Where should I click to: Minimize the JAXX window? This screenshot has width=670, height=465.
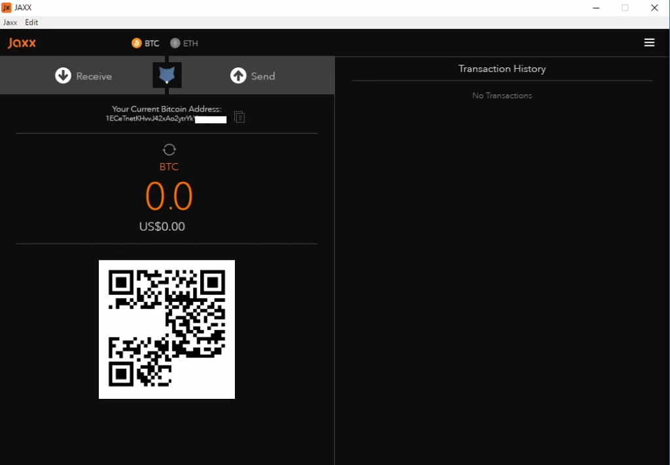(596, 8)
